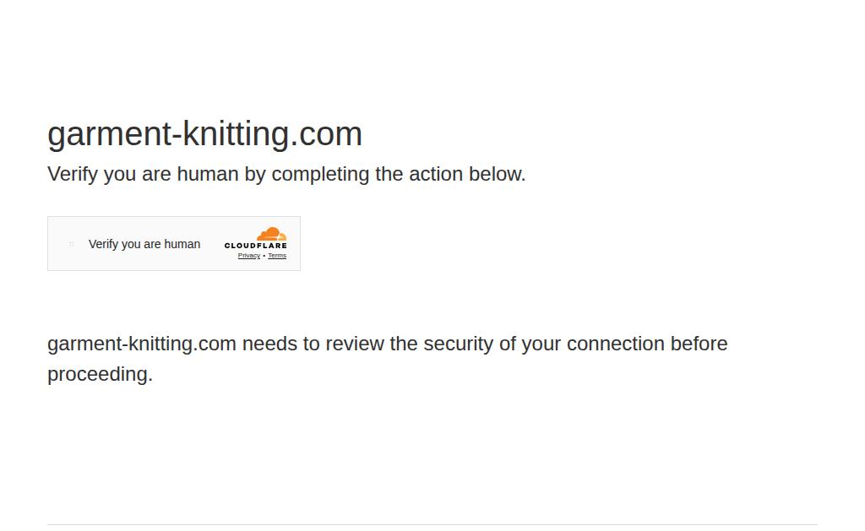
Task: Click the dot separator between Privacy and Terms
Action: (x=264, y=256)
